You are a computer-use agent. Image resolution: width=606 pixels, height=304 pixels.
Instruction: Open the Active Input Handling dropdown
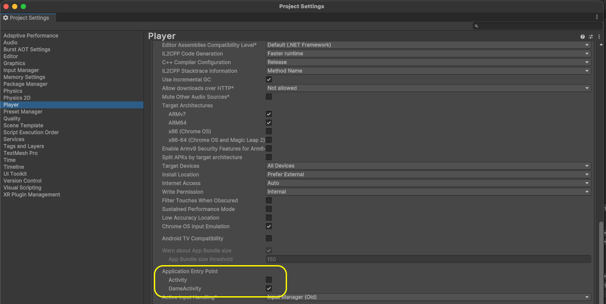pos(428,297)
